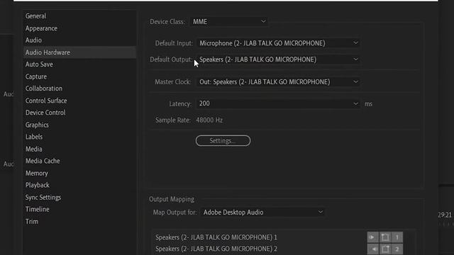Open the Default Output speakers dropdown
454x255 pixels.
coord(278,59)
